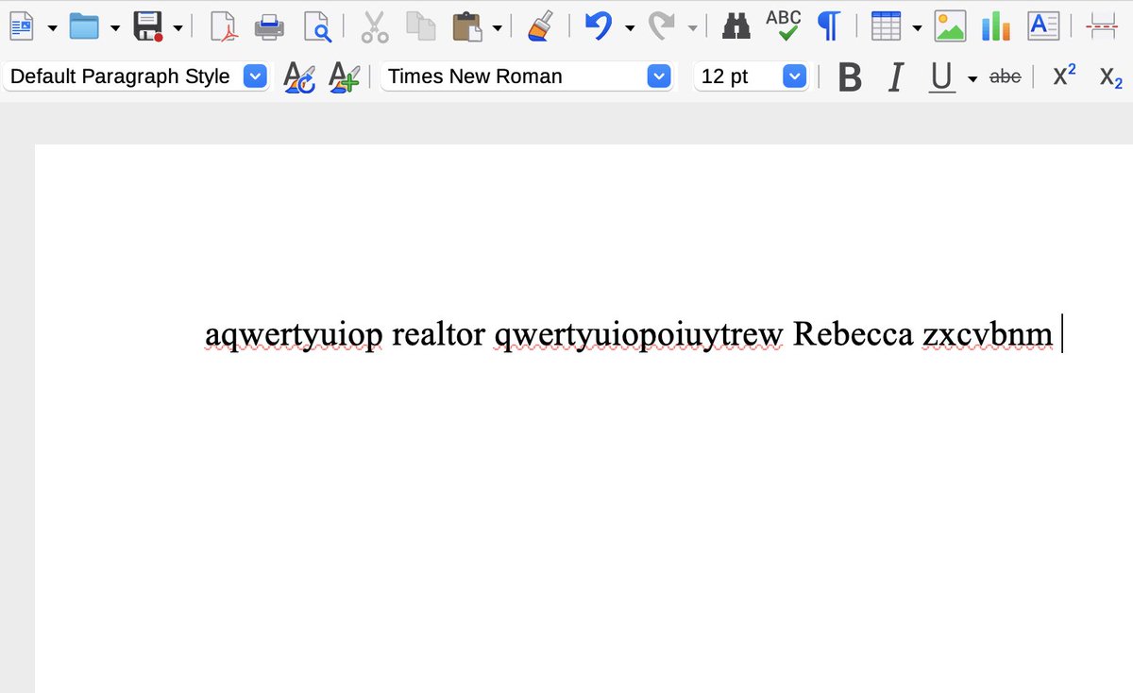Insert an image from file
Screen dimensions: 1133x693
[x=949, y=25]
